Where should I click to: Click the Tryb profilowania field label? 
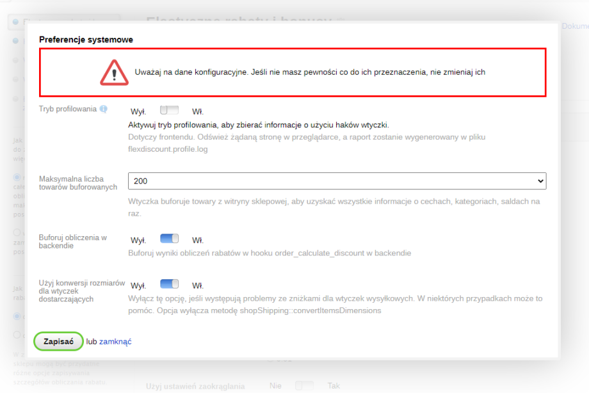pos(68,109)
